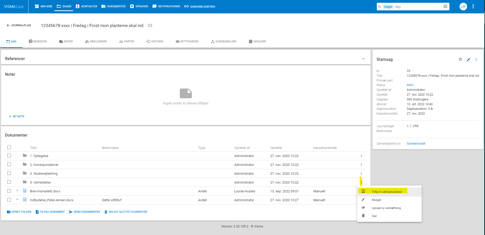Open Opgaver in top navigation bar
Viewport: 485px width, 235px height.
click(x=139, y=6)
